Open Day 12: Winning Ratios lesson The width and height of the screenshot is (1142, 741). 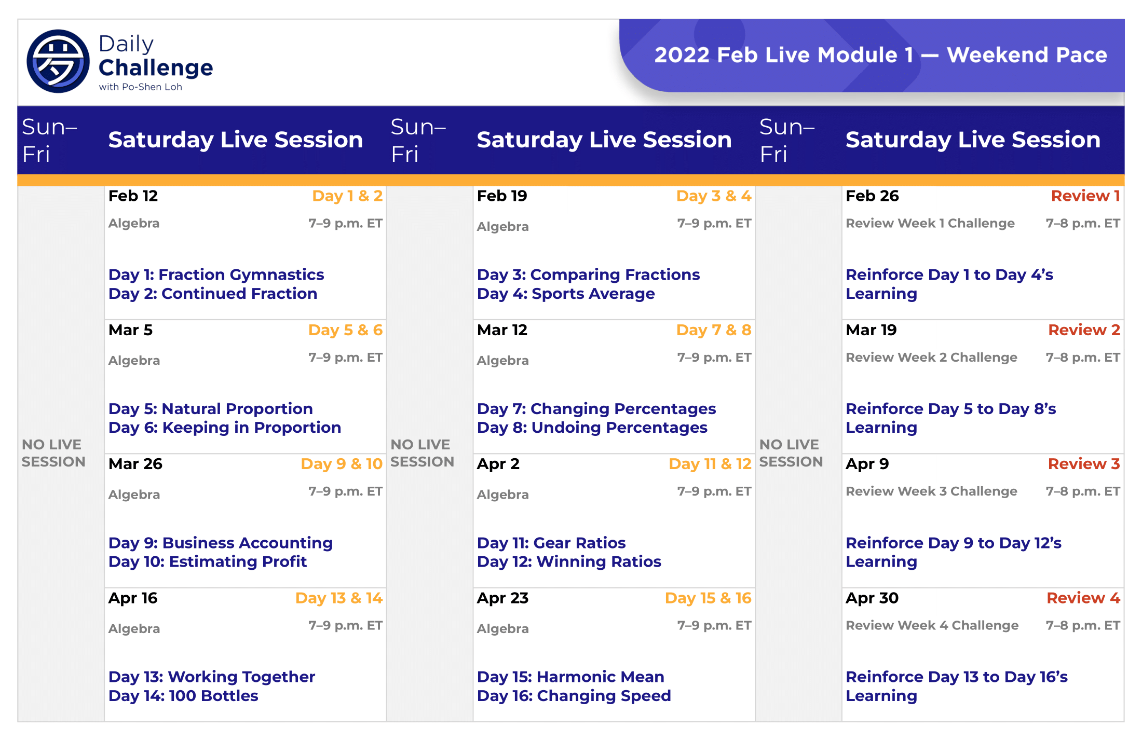[569, 562]
